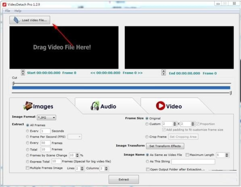Close the VideoDetach Pro window

tap(234, 4)
